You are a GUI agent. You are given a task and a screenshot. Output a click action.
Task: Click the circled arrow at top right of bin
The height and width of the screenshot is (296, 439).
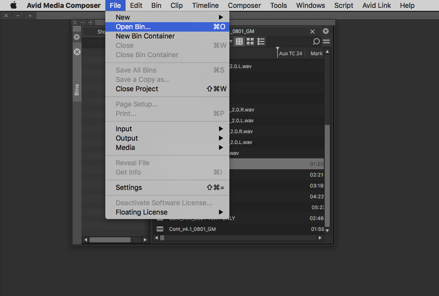pos(325,31)
